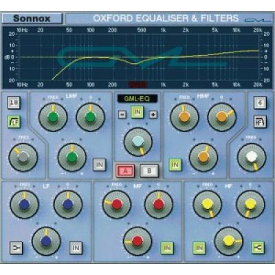Image resolution: width=275 pixels, height=275 pixels.
Task: Click the LMF green Q knob
Action: 91,117
